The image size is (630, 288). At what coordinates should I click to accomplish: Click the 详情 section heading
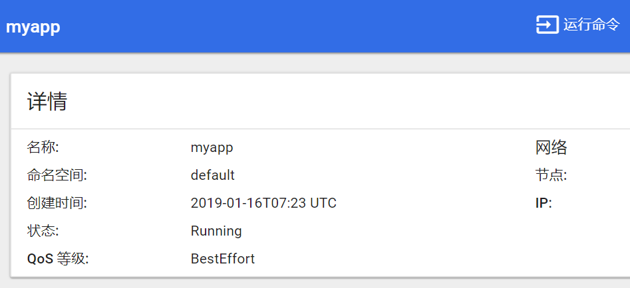(47, 102)
